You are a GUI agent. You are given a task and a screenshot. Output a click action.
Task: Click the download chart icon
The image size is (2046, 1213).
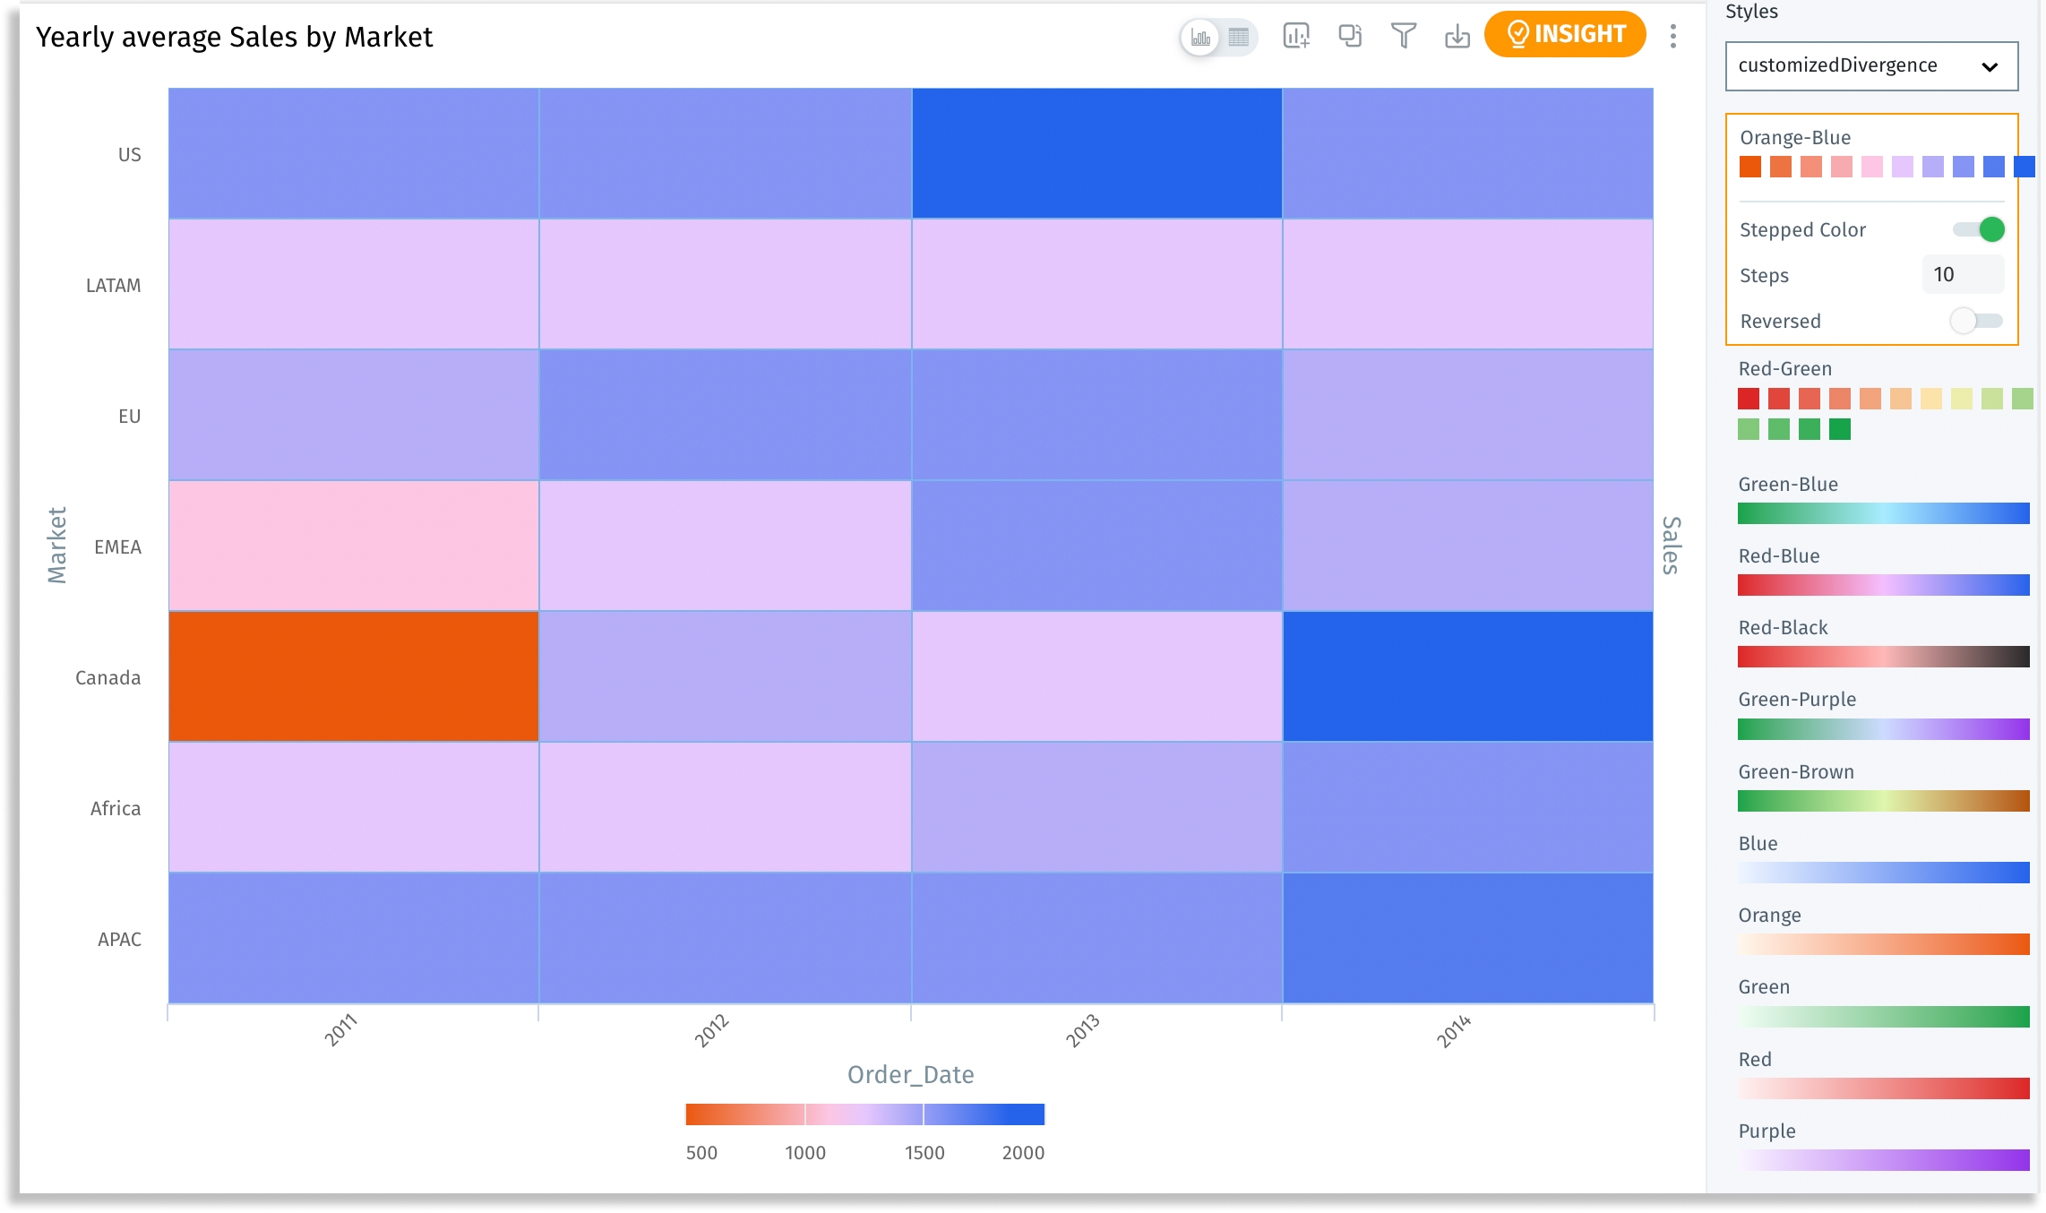pyautogui.click(x=1457, y=36)
